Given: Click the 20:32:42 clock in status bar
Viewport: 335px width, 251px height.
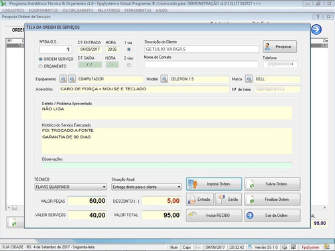Looking at the screenshot, I should pyautogui.click(x=237, y=247).
